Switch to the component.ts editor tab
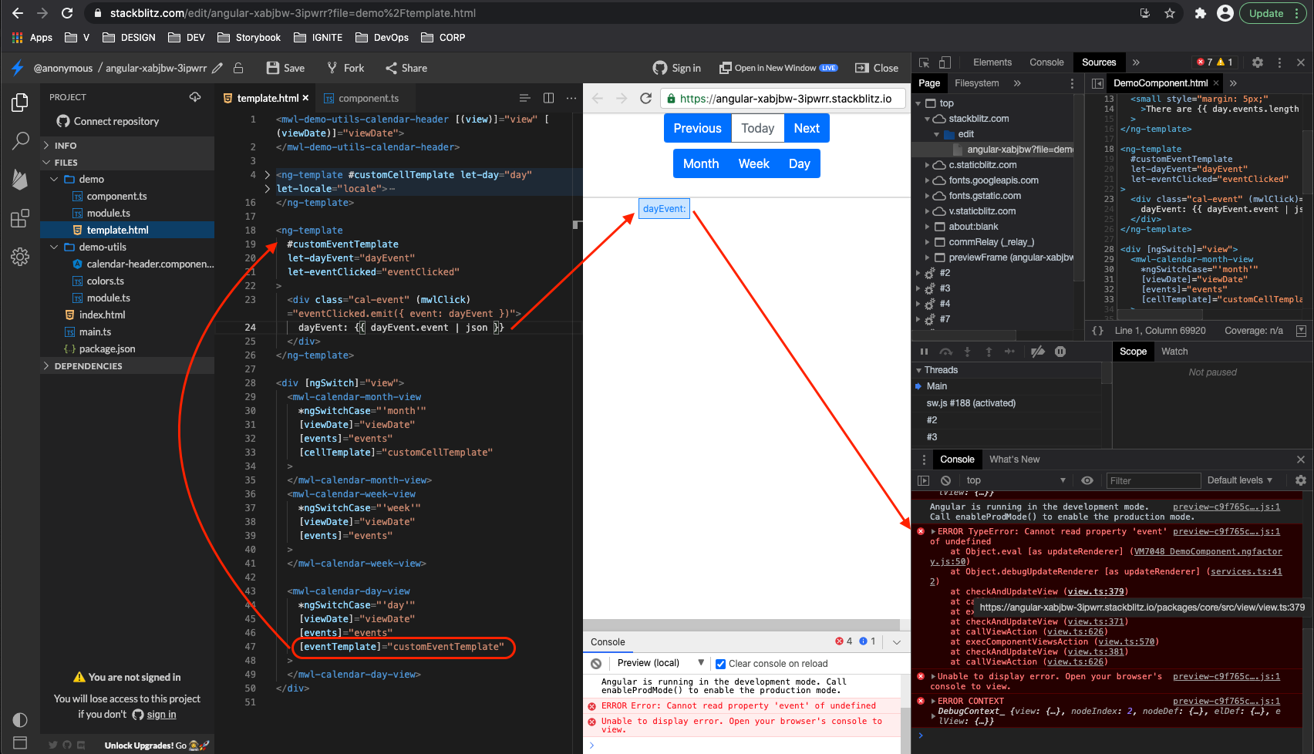Screen dimensions: 1314x754 click(368, 98)
